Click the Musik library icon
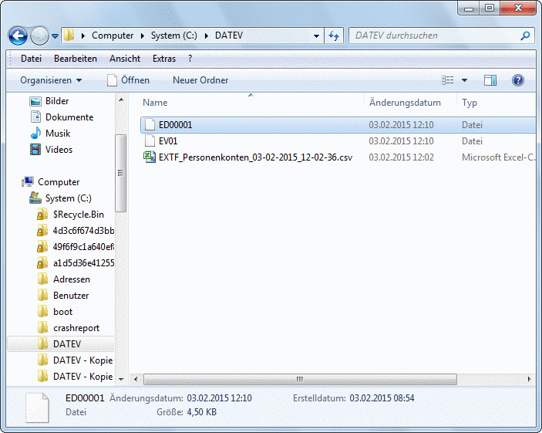Image resolution: width=542 pixels, height=433 pixels. [x=35, y=134]
